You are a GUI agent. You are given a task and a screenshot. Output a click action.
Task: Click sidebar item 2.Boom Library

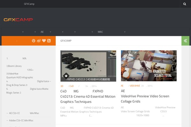click(14, 66)
